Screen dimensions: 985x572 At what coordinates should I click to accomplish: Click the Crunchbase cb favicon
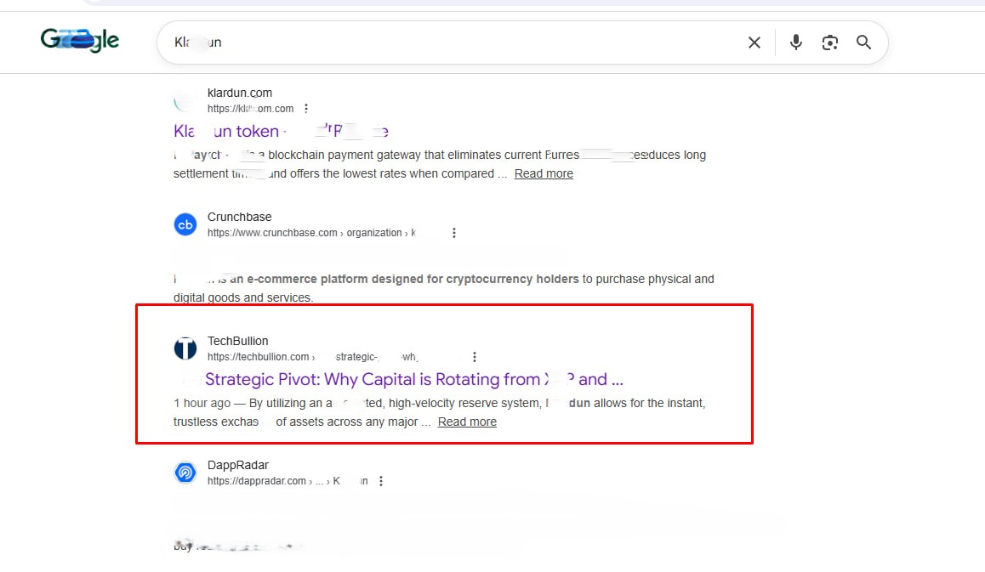pyautogui.click(x=185, y=224)
